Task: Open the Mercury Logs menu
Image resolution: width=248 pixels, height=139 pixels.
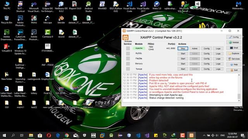Action: point(218,64)
